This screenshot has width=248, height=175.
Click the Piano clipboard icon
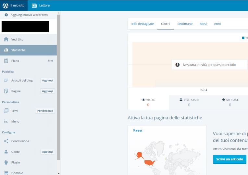click(x=6, y=60)
